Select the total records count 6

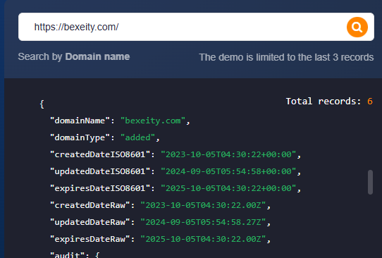[x=369, y=101]
